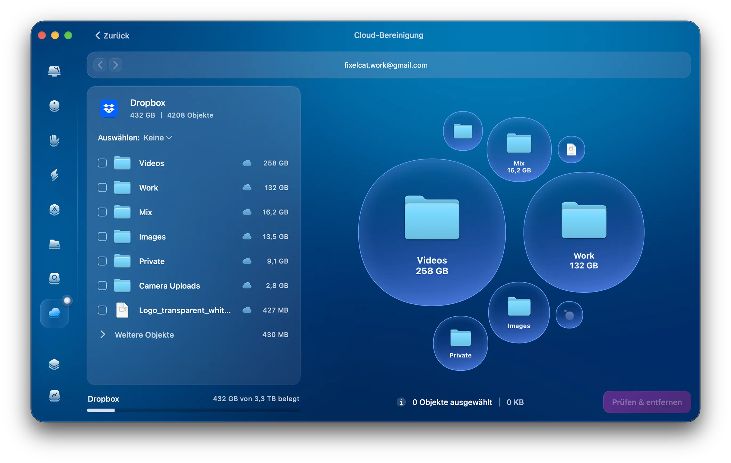Click the Work 132 GB bubble

583,233
